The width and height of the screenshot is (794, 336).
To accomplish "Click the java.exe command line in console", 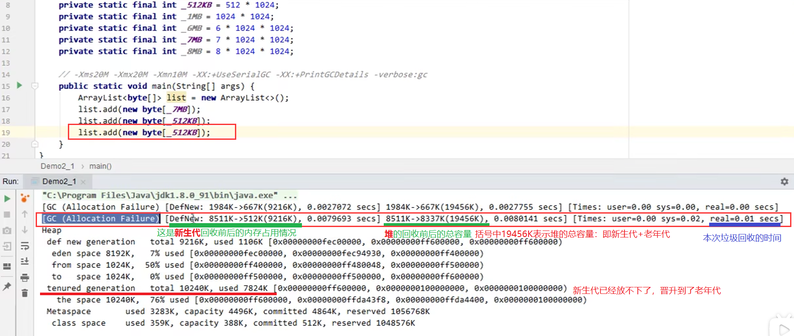I will click(x=170, y=195).
